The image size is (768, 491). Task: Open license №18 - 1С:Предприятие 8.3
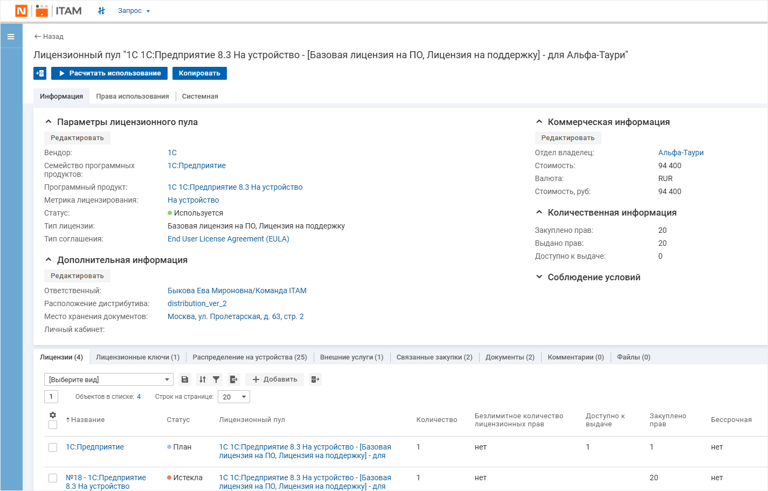click(106, 482)
